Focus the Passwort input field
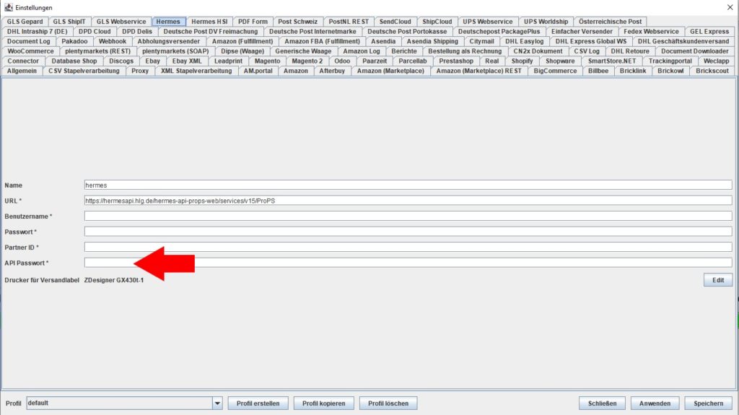 click(408, 232)
